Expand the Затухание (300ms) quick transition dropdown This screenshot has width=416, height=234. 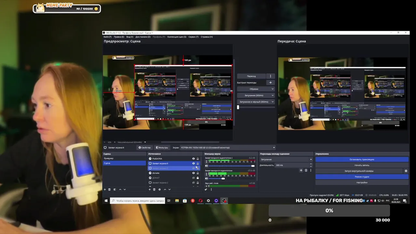click(x=256, y=96)
